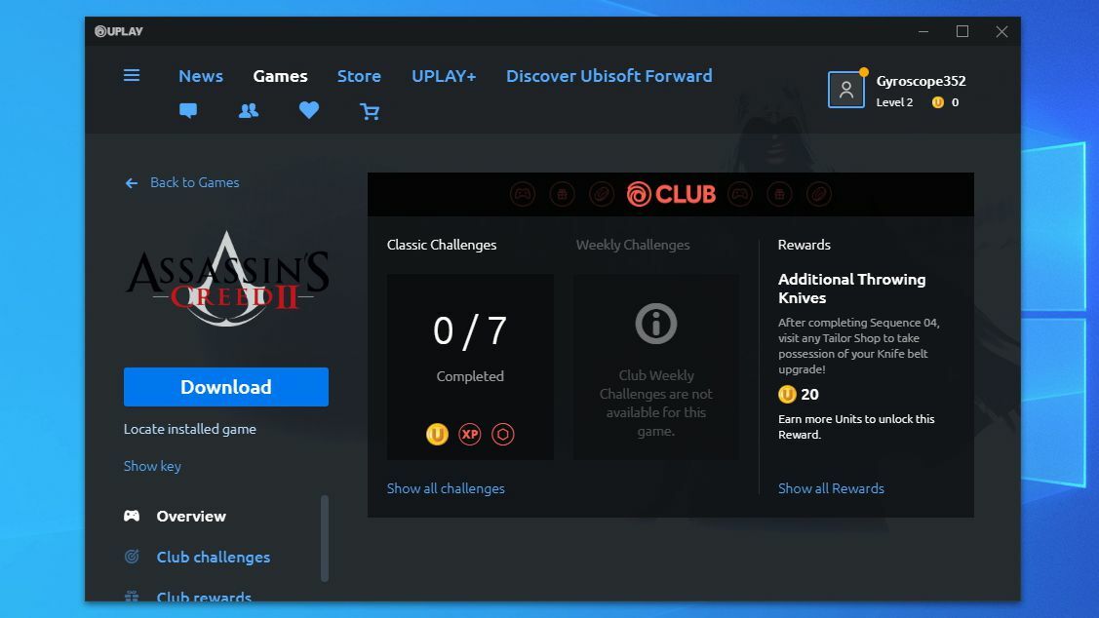
Task: Select Overview in the sidebar
Action: [x=191, y=516]
